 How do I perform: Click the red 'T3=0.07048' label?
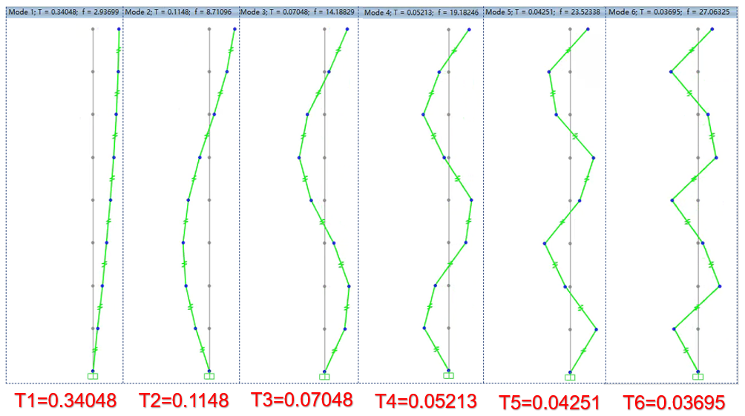coord(302,400)
